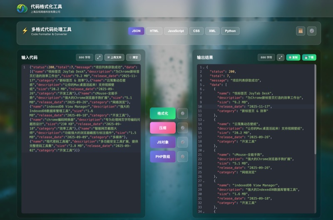Click the 代码格式化工具 header title
This screenshot has height=220, width=333.
tap(46, 7)
